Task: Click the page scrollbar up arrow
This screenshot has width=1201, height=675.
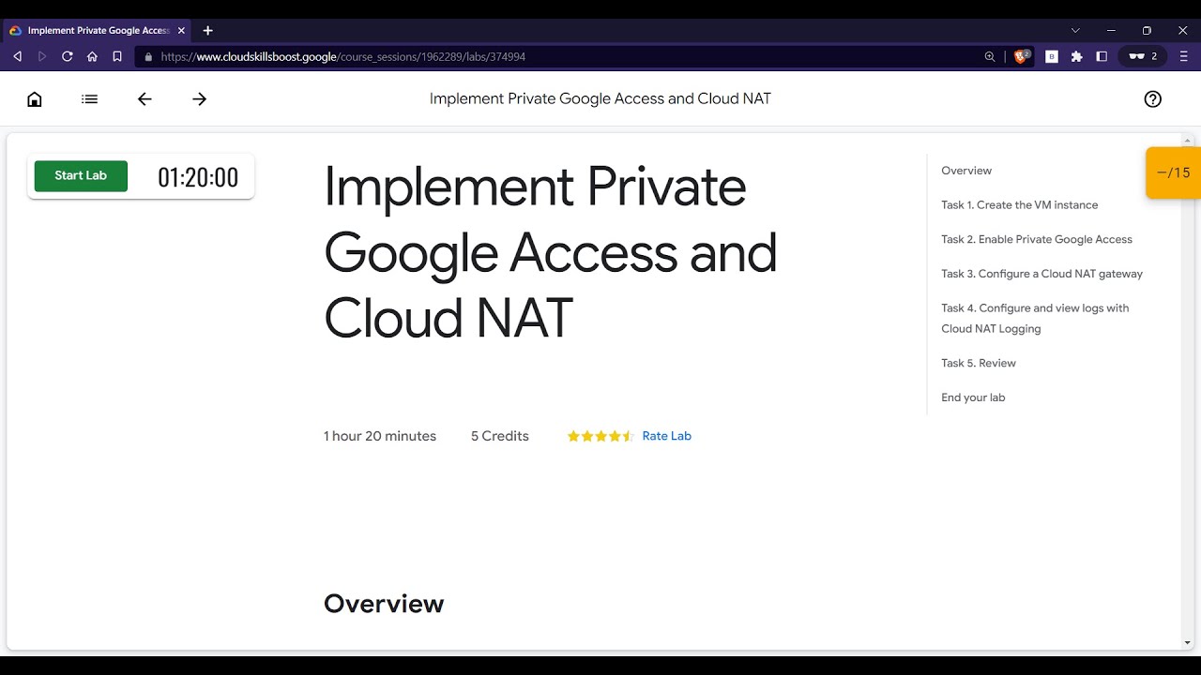Action: [1189, 140]
